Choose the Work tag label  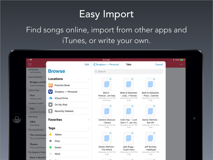point(57,154)
